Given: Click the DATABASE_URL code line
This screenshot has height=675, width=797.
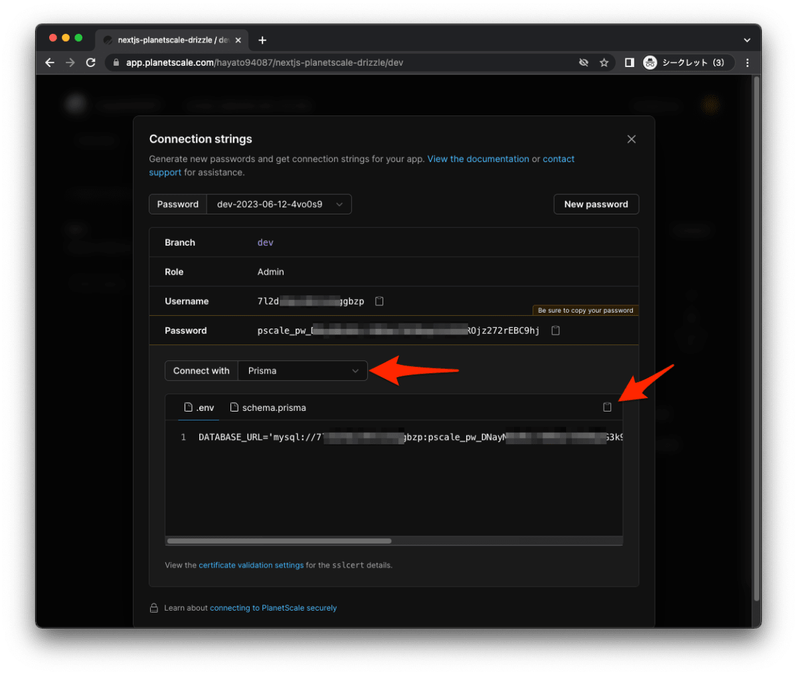Looking at the screenshot, I should pyautogui.click(x=410, y=437).
